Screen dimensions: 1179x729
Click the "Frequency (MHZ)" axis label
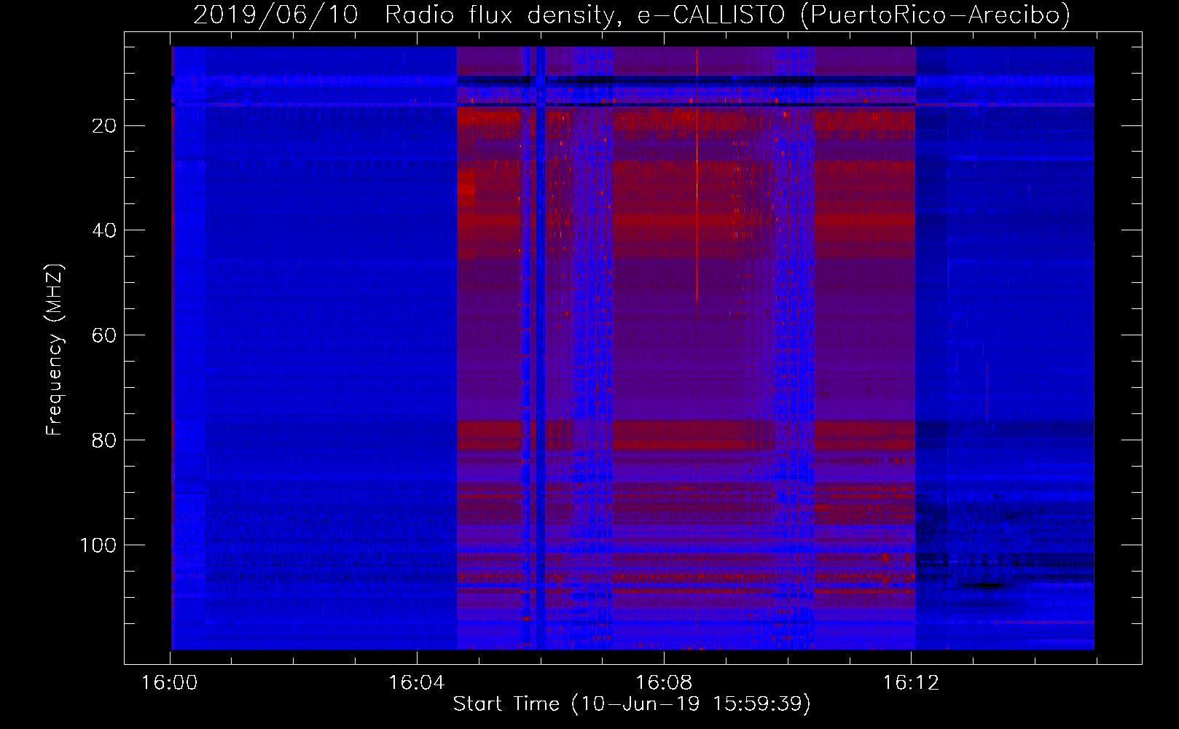tap(55, 350)
